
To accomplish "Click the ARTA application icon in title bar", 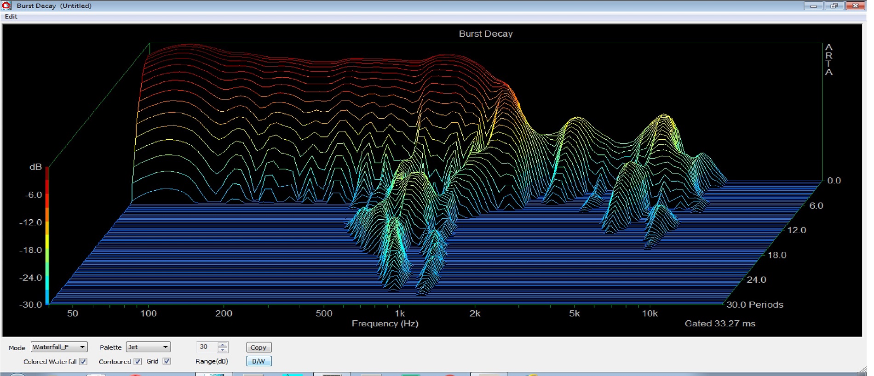I will (x=6, y=6).
